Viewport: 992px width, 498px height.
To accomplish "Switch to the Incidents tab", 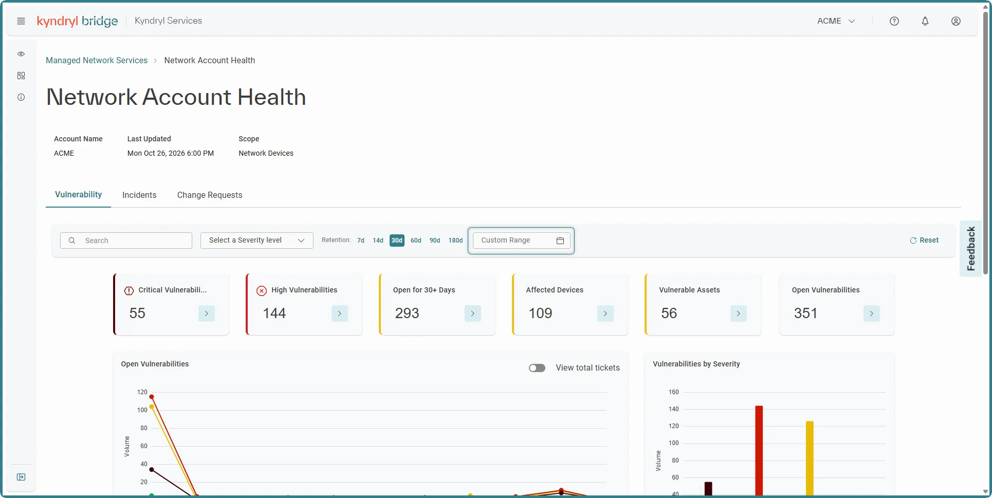I will tap(139, 195).
